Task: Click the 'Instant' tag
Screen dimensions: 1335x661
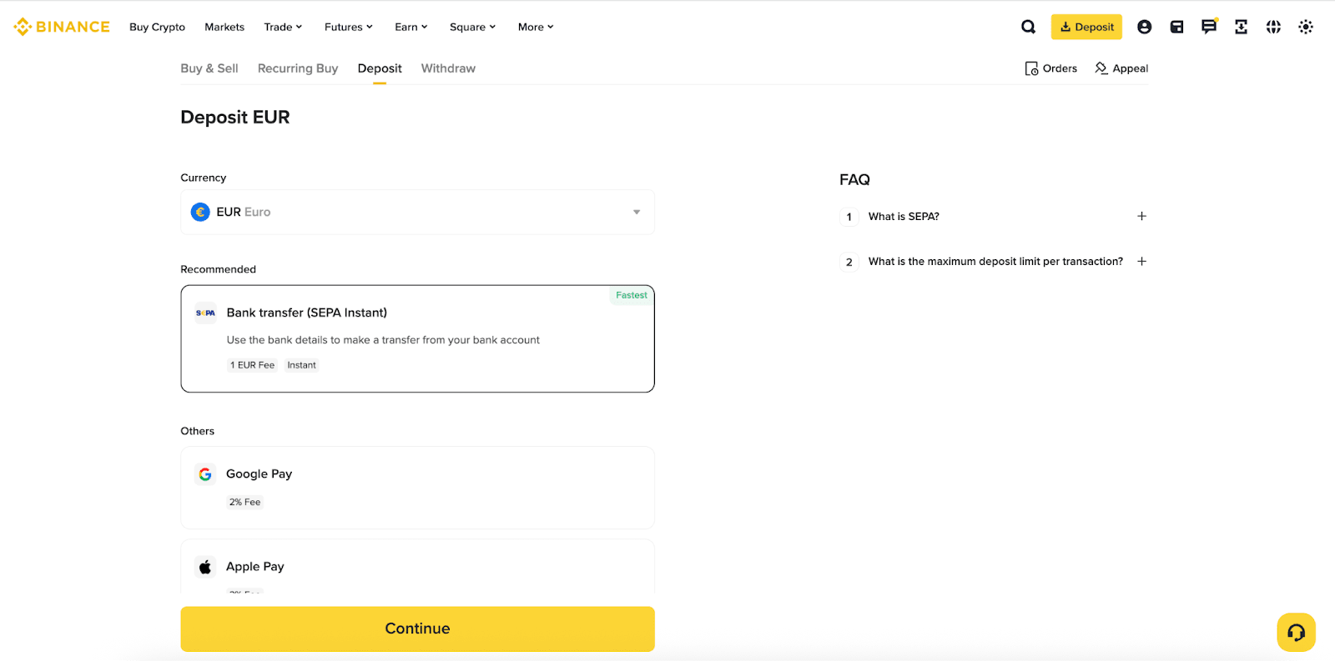Action: [301, 365]
